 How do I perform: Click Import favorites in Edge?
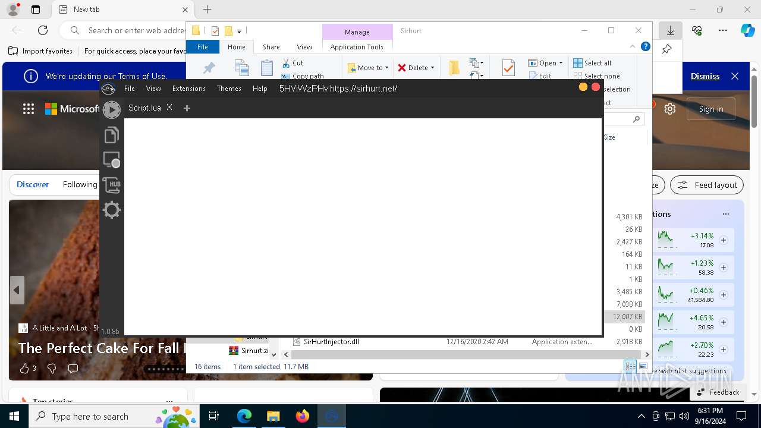pos(40,51)
